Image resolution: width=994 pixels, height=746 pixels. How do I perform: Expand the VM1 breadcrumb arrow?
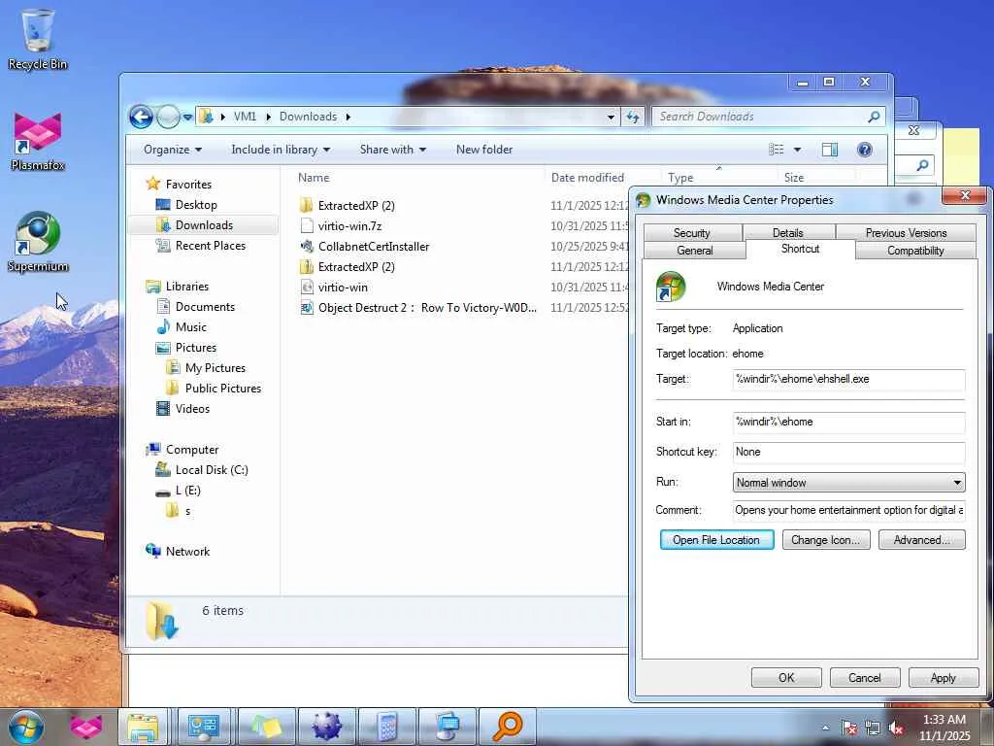268,117
